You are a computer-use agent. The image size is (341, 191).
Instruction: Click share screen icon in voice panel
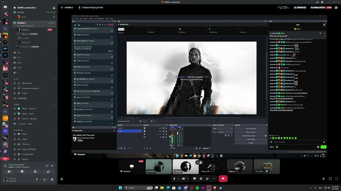tap(22, 172)
